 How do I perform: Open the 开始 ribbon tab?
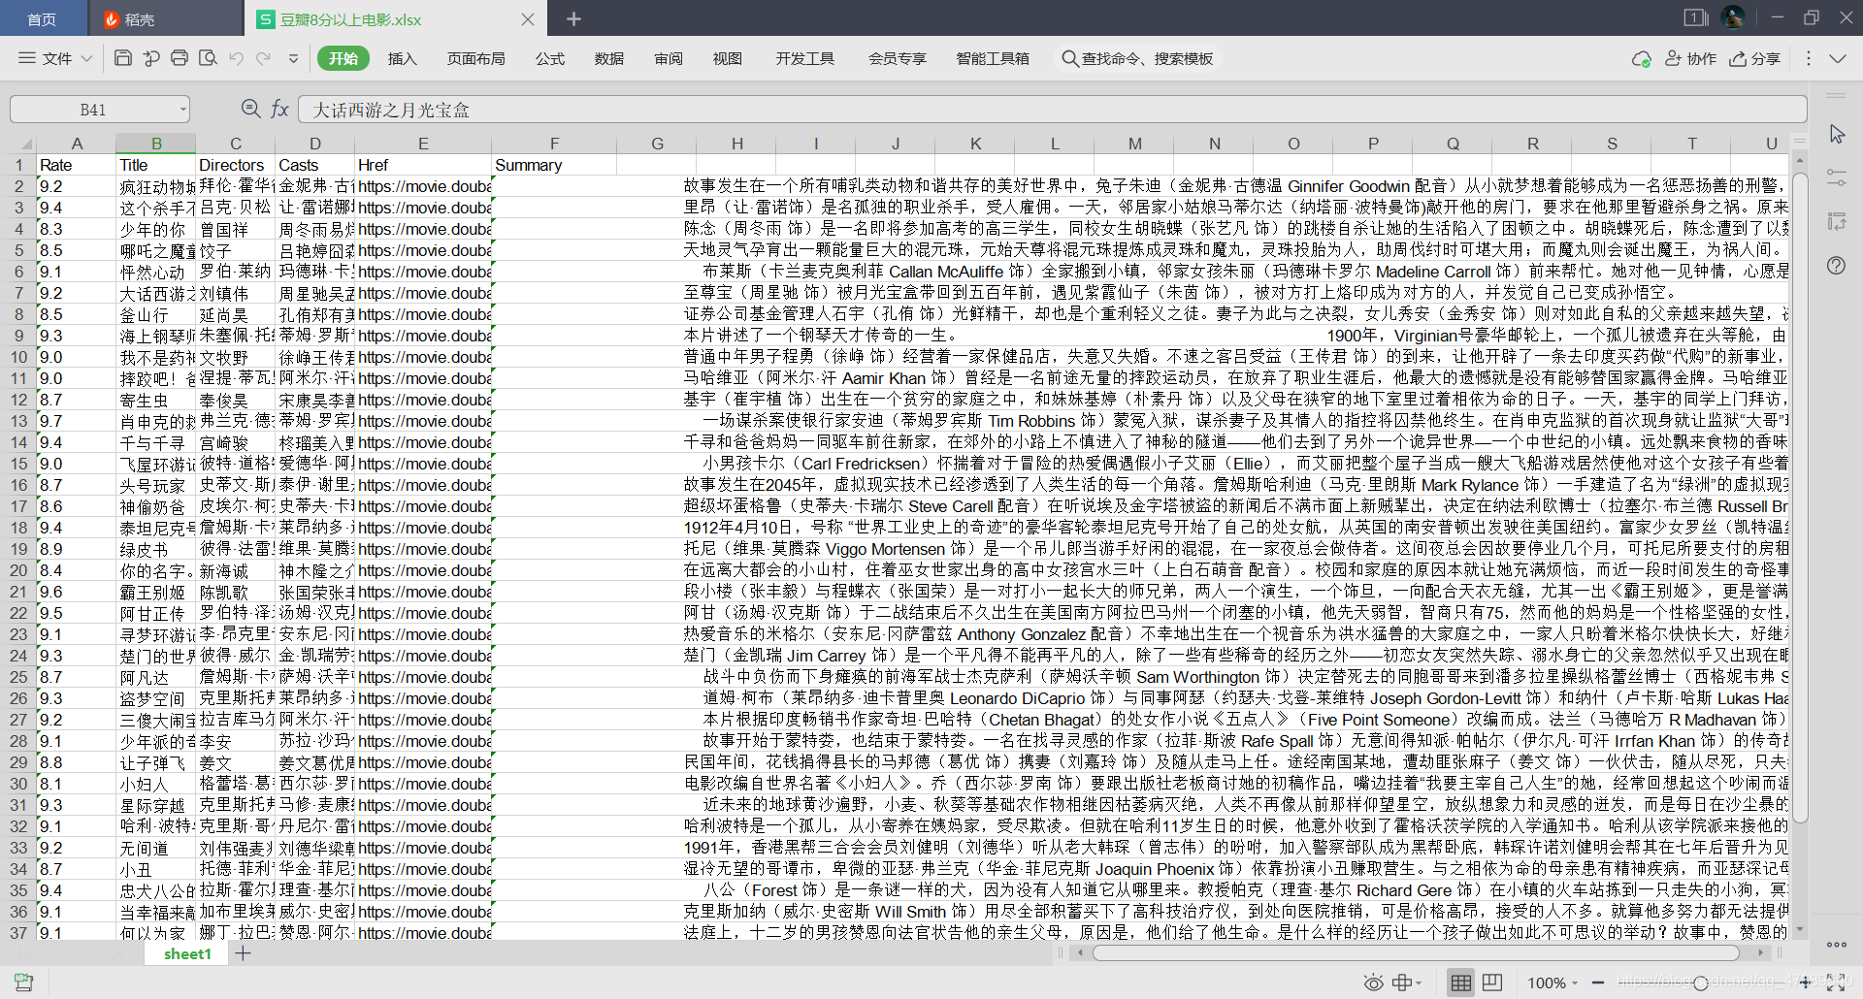[343, 58]
